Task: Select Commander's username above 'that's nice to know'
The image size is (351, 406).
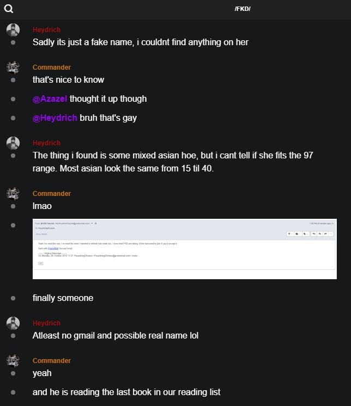Action: pos(52,67)
